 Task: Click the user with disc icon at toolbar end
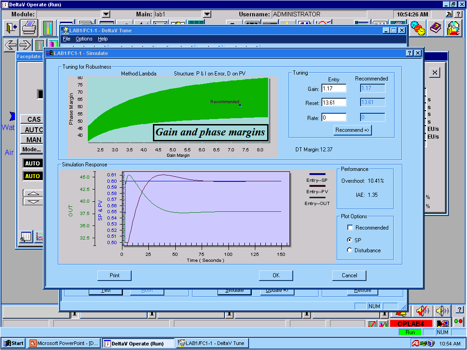453,28
